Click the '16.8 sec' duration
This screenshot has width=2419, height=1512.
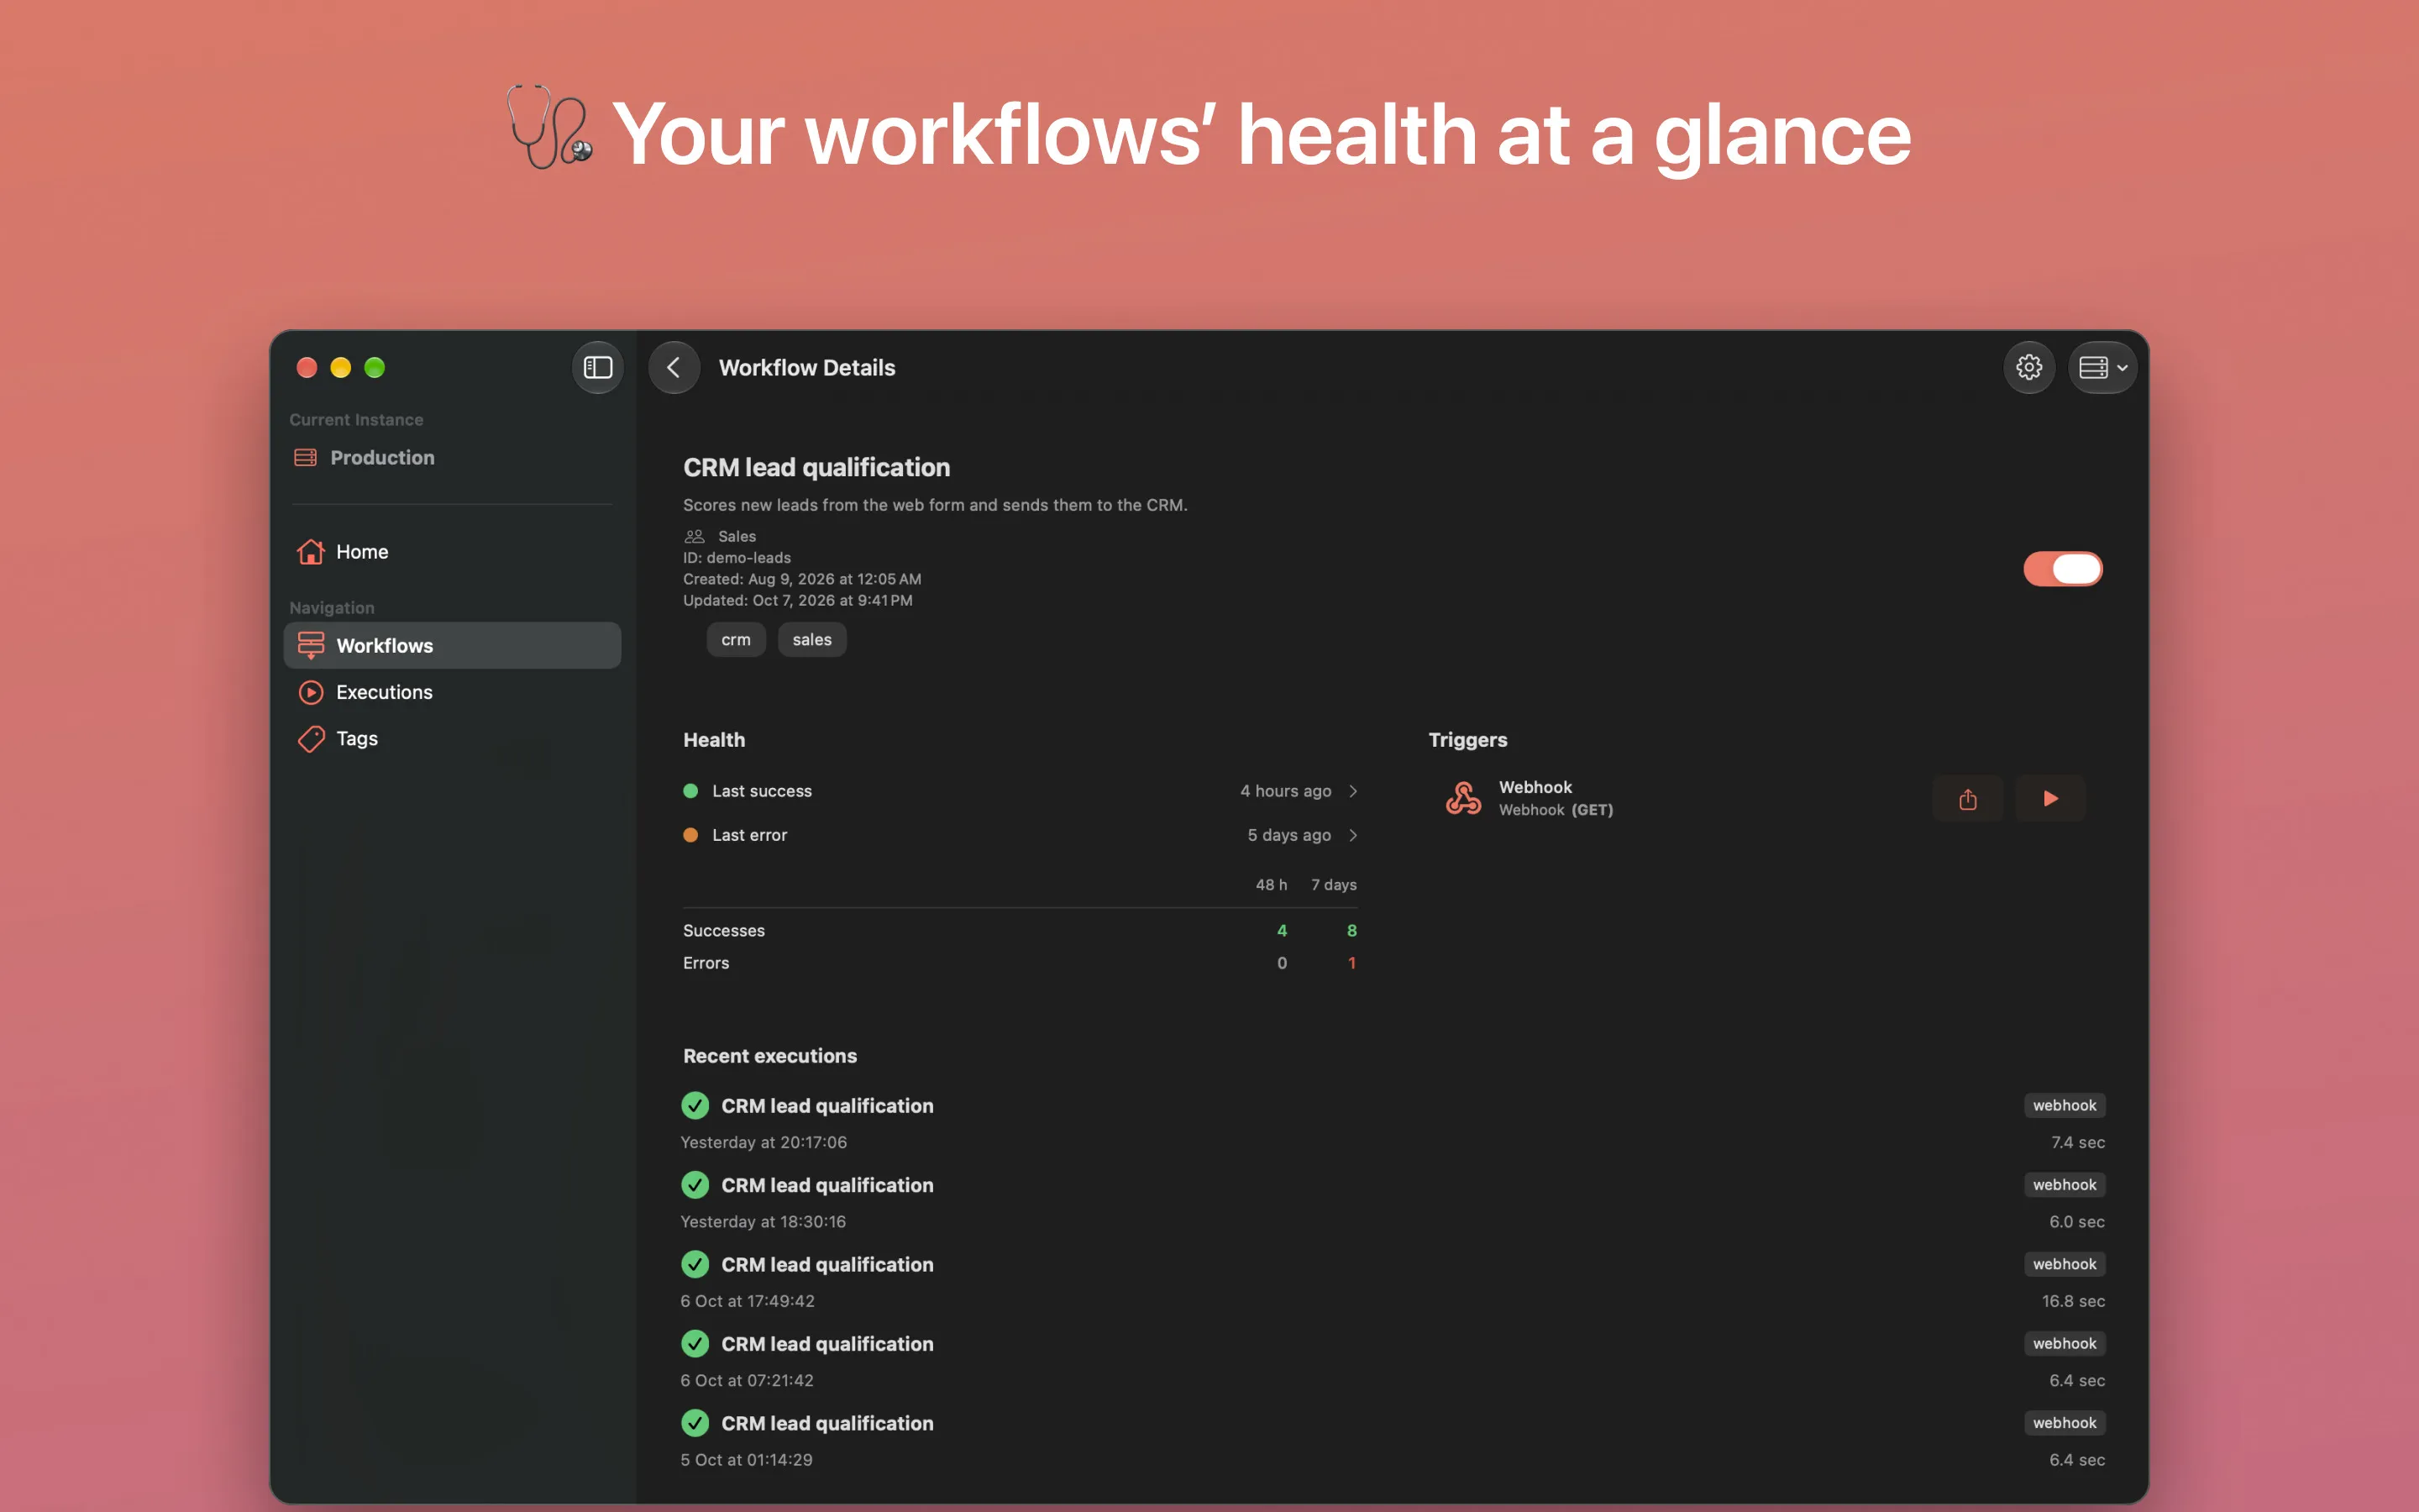(x=2073, y=1301)
